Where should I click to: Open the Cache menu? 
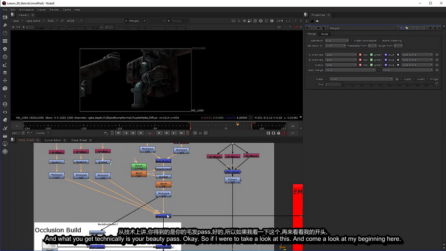(67, 10)
